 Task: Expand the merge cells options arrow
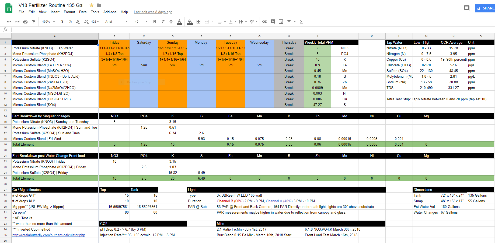pyautogui.click(x=212, y=22)
